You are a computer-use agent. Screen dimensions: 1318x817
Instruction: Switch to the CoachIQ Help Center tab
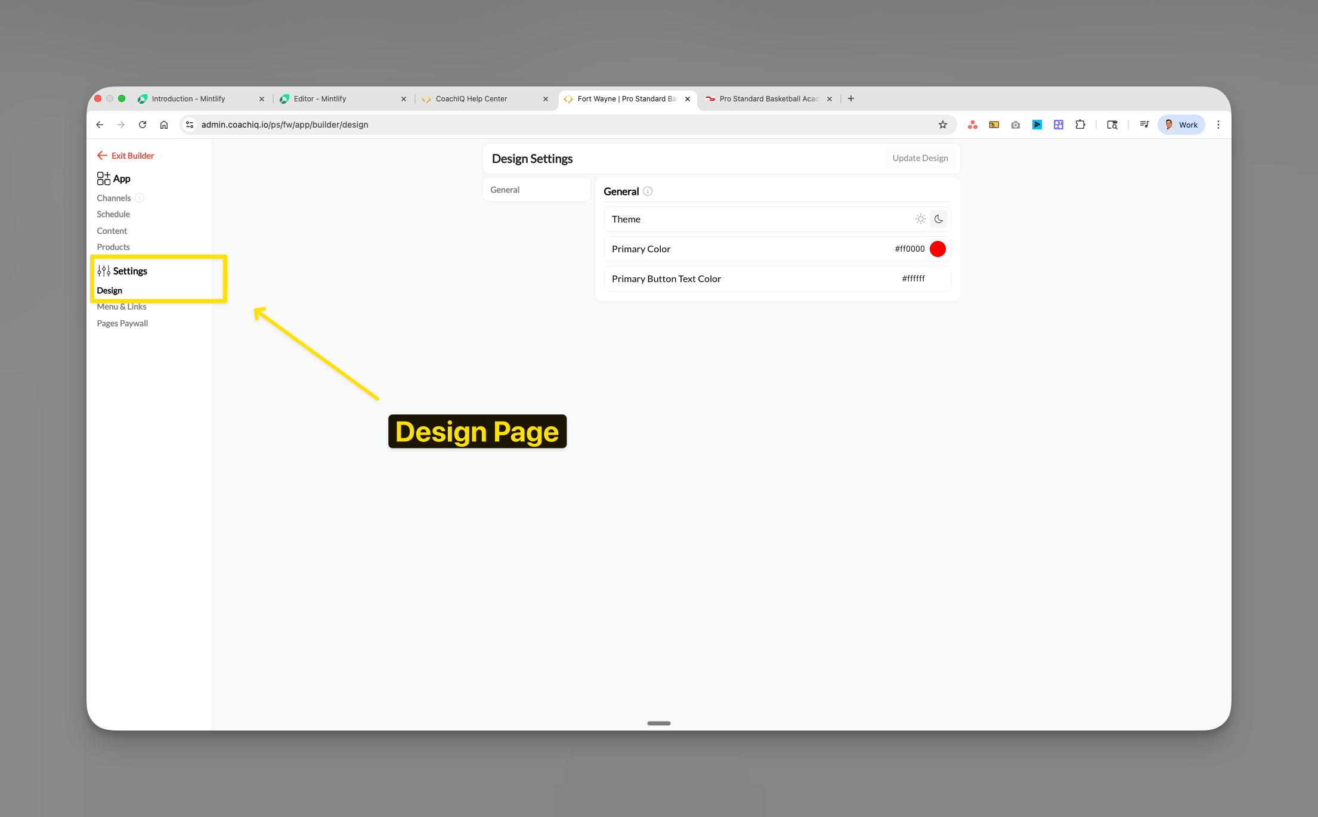471,98
